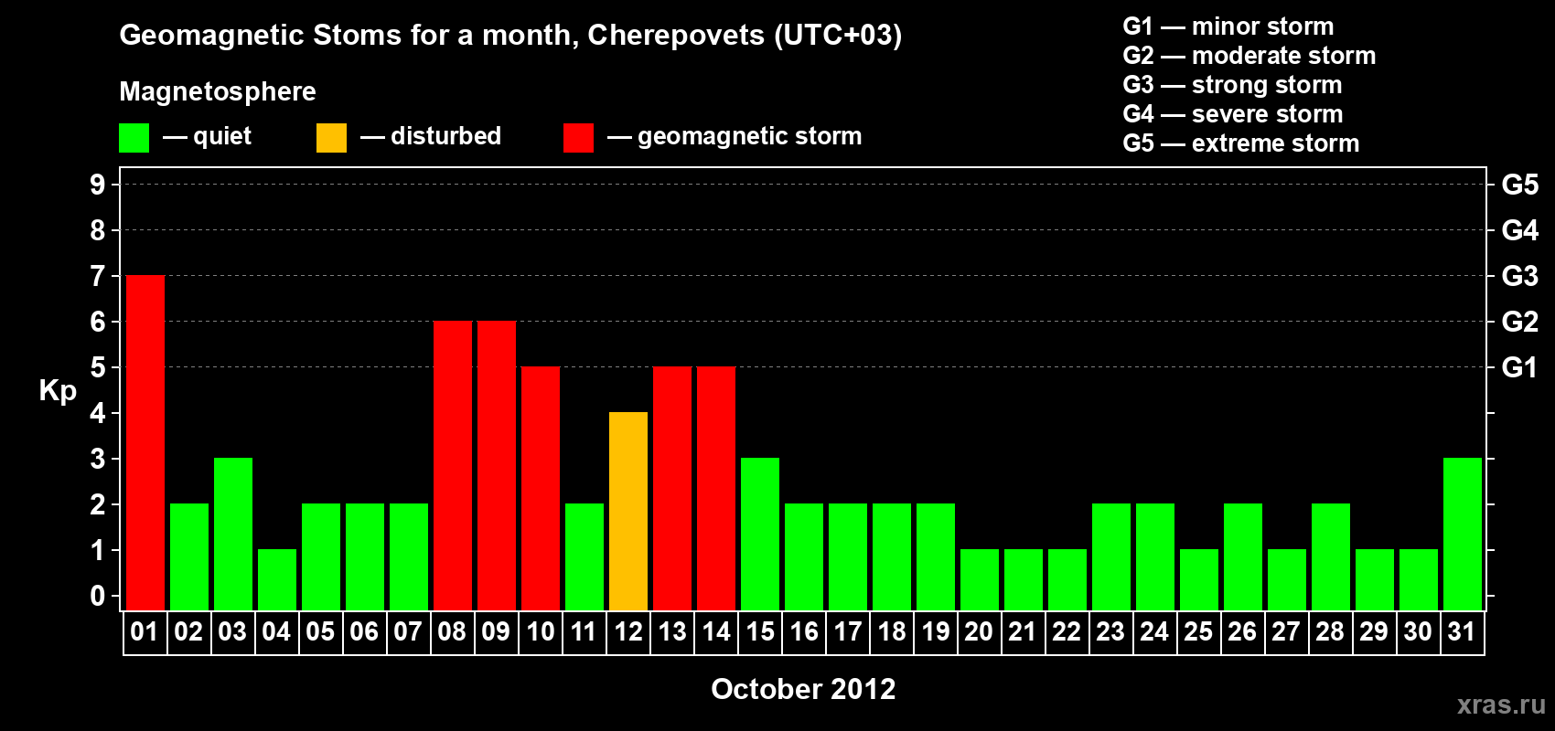Click the date label '25' on the x-axis

1198,632
